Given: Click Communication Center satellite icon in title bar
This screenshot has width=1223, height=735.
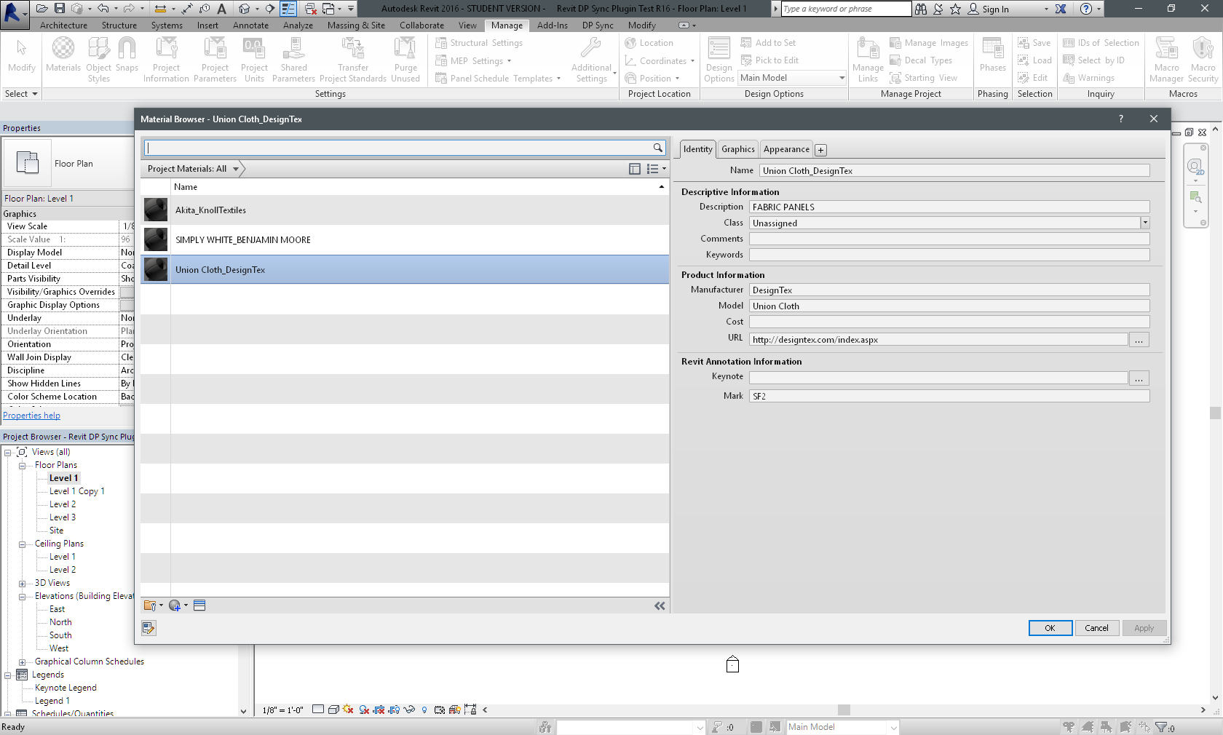Looking at the screenshot, I should [x=938, y=9].
